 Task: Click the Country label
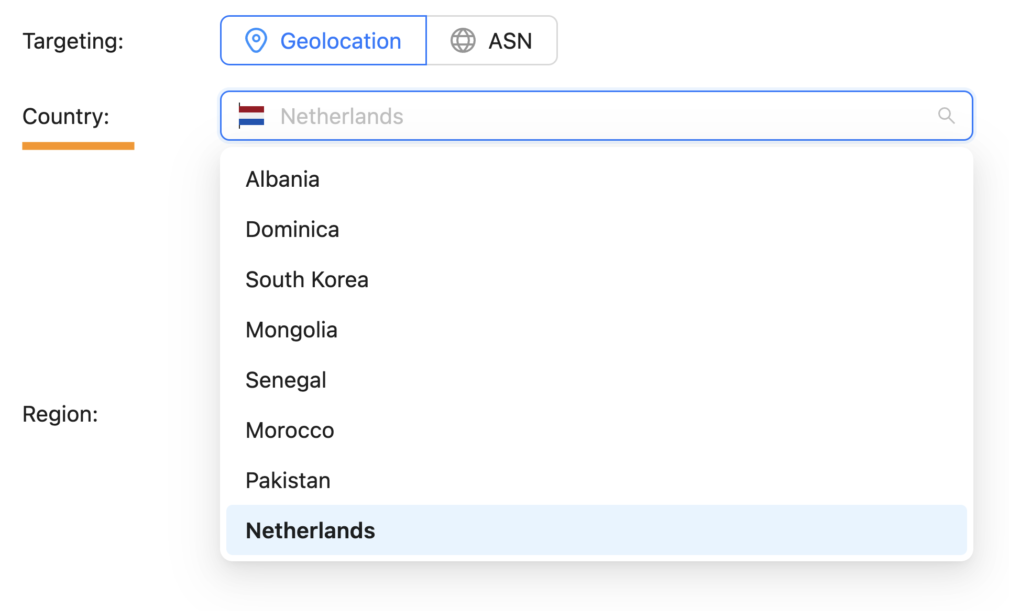tap(65, 116)
